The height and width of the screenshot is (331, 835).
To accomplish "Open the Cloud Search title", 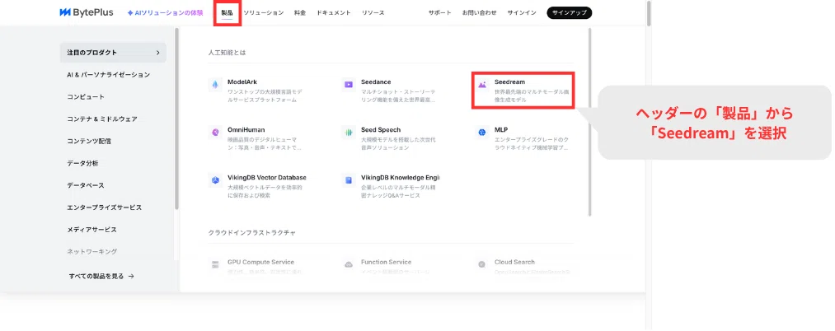I will [514, 263].
